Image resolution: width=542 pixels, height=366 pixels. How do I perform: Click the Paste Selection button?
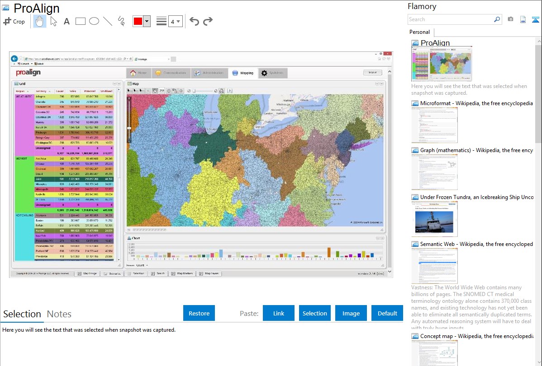pos(314,313)
